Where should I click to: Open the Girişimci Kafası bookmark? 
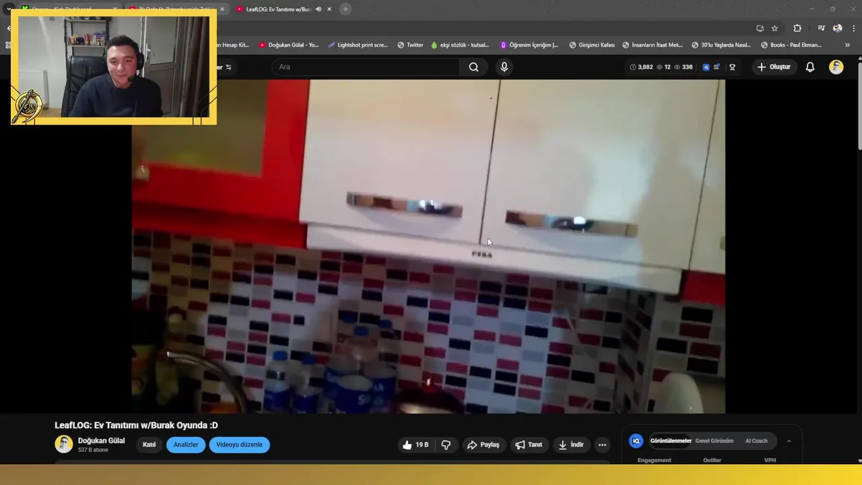pos(591,45)
